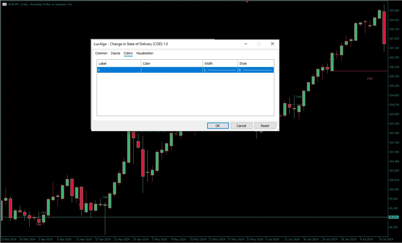The image size is (402, 243).
Task: Click the dialog resize grip corner
Action: pos(278,129)
